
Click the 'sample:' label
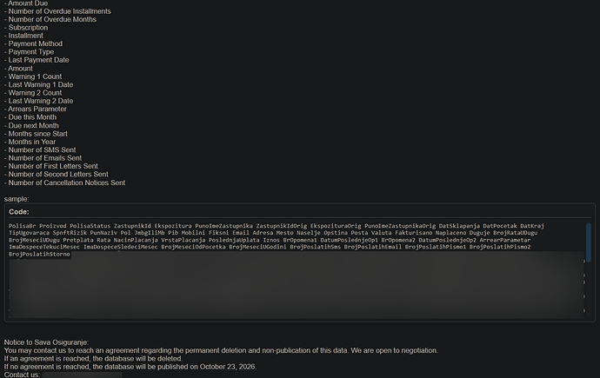pos(17,199)
